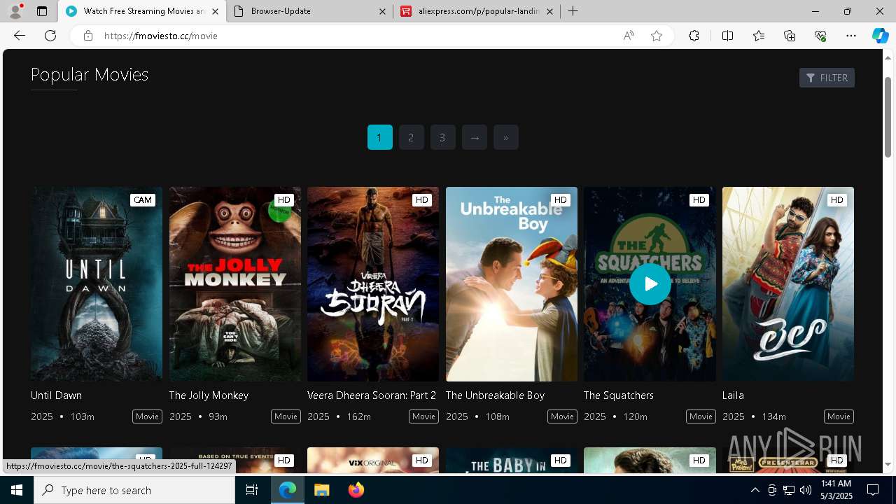This screenshot has width=896, height=504.
Task: Toggle Split screen view
Action: click(x=727, y=36)
